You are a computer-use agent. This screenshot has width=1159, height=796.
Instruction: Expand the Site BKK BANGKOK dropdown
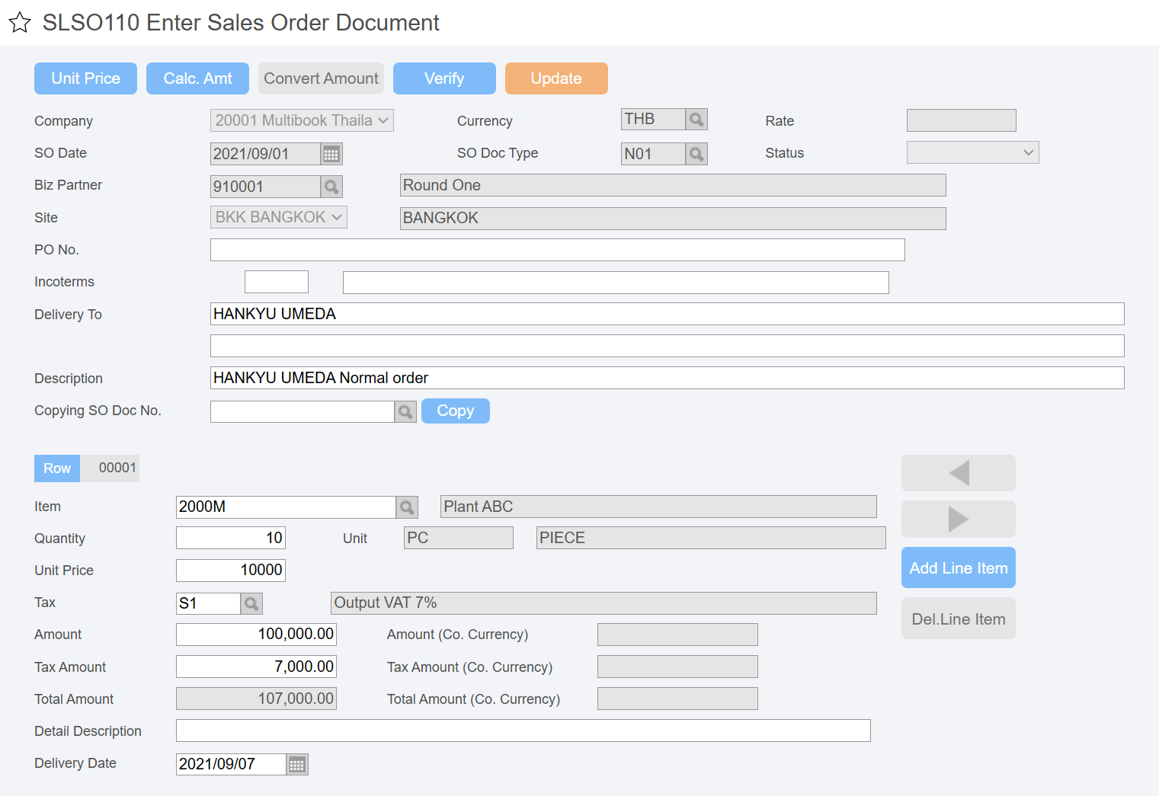point(279,217)
